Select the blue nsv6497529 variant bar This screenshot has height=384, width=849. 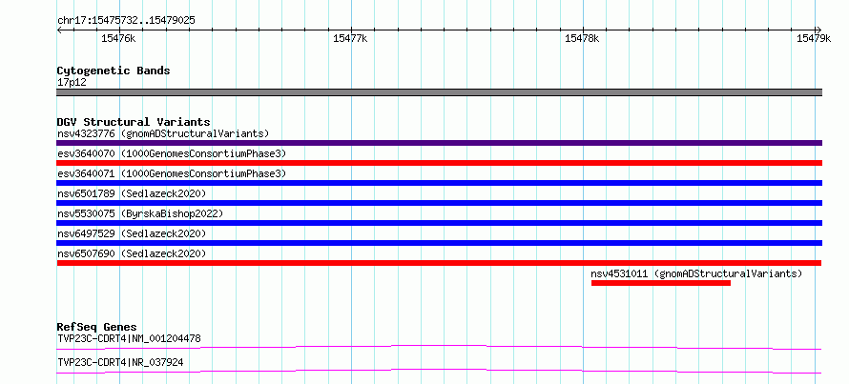point(439,243)
